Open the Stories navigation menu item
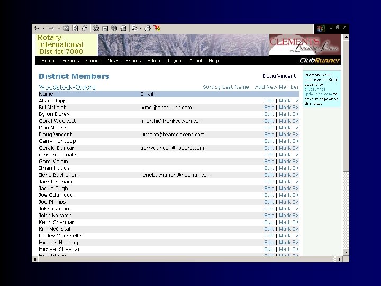Viewport: 381px width, 286px height. [93, 61]
